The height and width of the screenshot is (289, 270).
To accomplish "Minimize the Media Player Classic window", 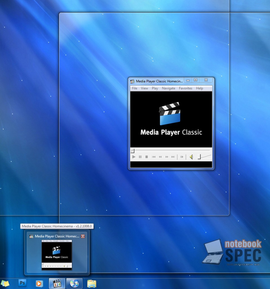I will click(x=188, y=80).
